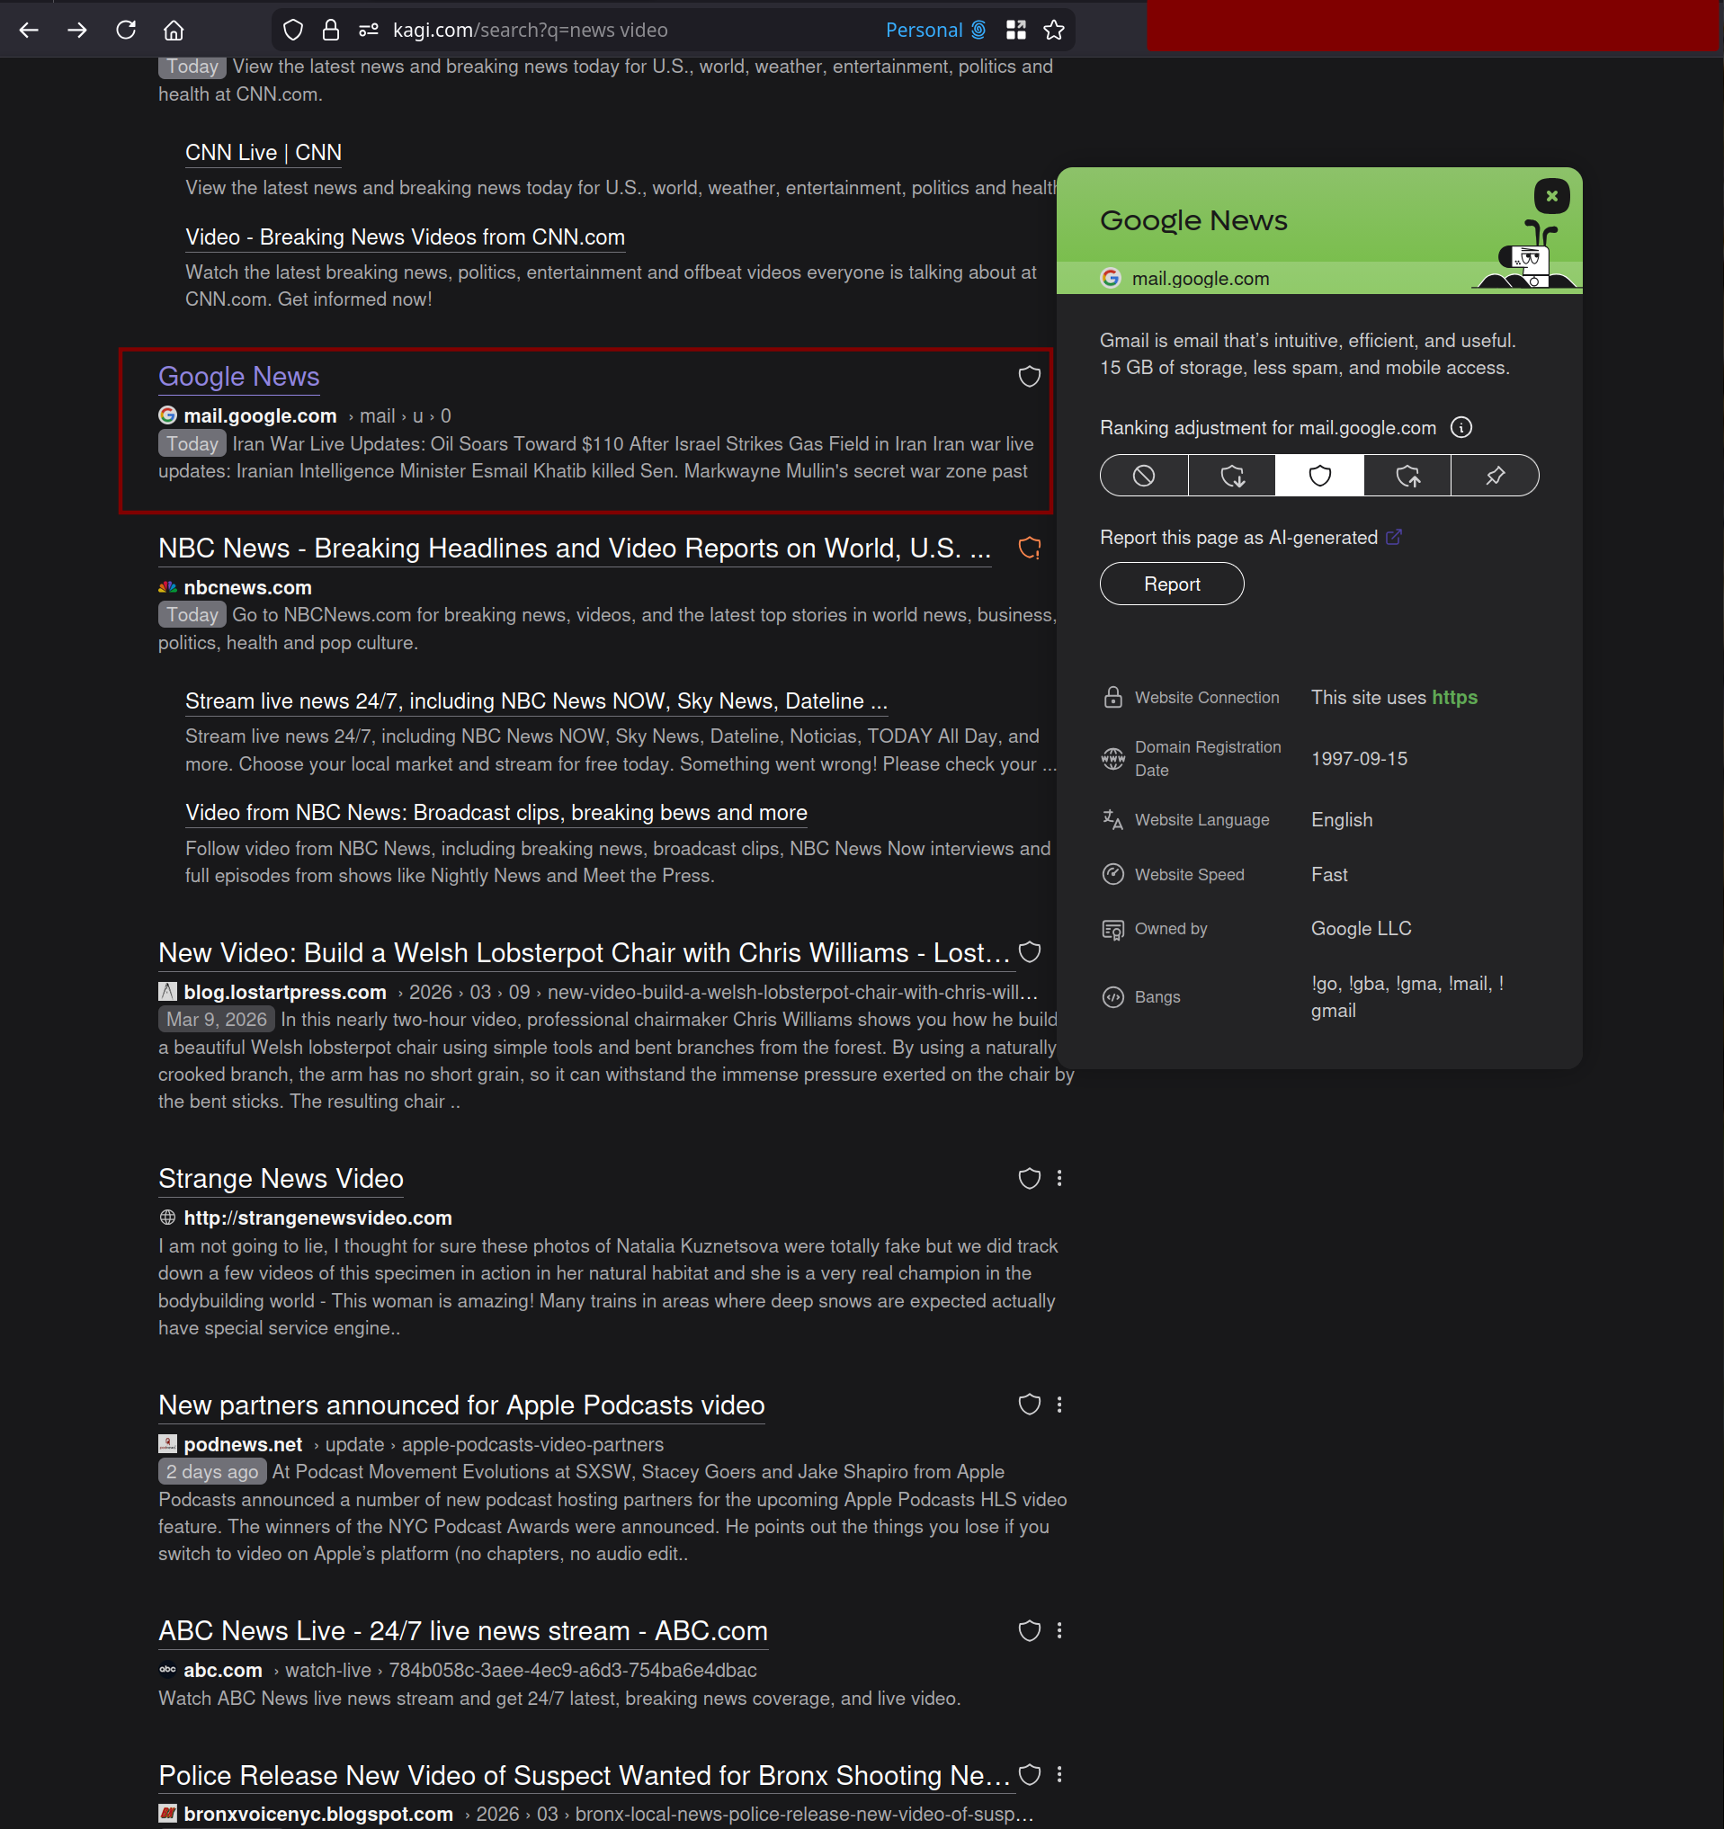Open info icon beside Ranking adjustment label
The image size is (1724, 1829).
pos(1460,428)
